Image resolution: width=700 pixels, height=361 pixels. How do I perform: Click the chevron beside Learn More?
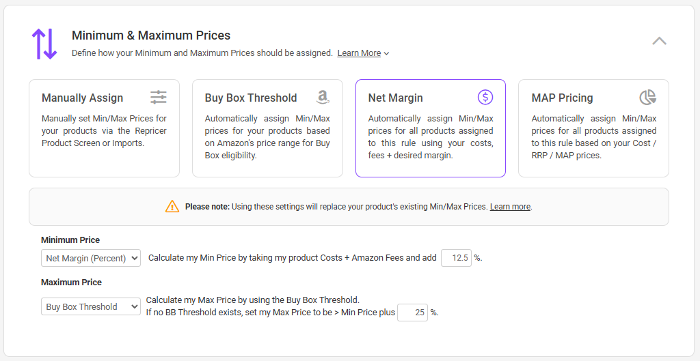[387, 53]
